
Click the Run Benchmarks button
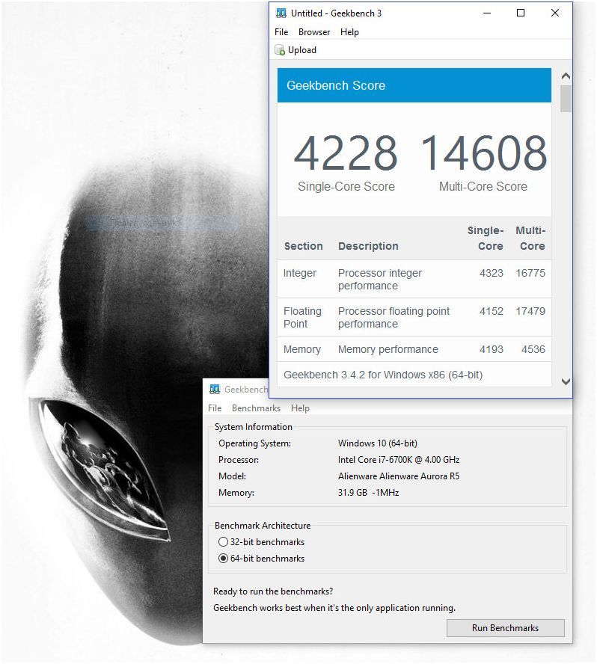pyautogui.click(x=506, y=628)
